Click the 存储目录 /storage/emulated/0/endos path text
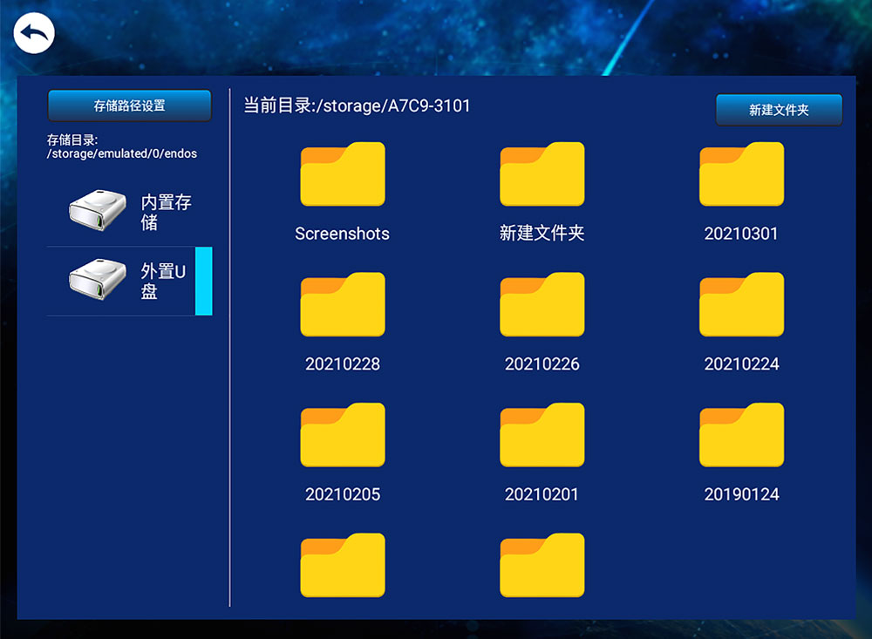The image size is (872, 639). pos(122,147)
